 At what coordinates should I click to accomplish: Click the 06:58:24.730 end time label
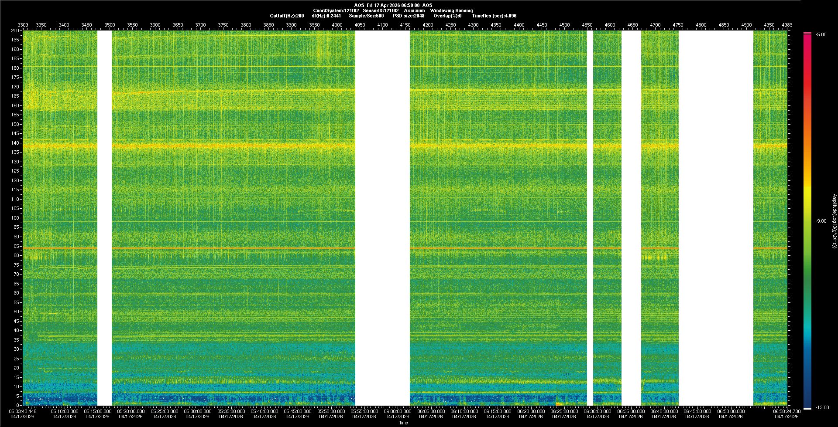(x=786, y=411)
